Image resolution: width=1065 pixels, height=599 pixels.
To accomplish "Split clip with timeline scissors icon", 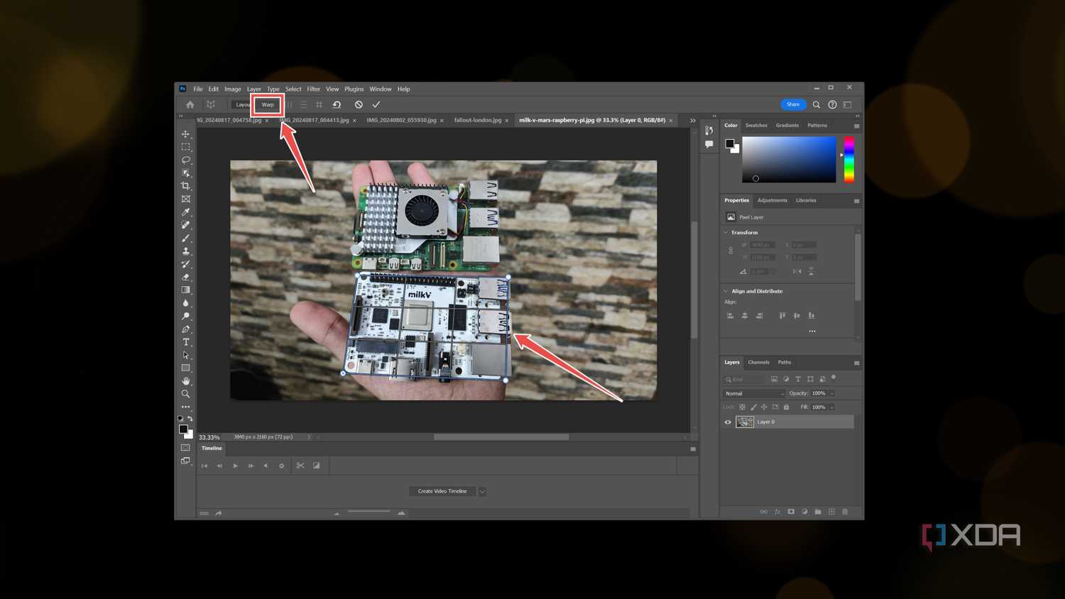I will click(x=300, y=466).
